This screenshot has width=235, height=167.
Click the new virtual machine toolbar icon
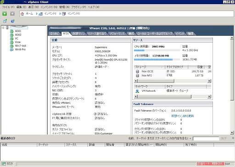tap(5, 21)
